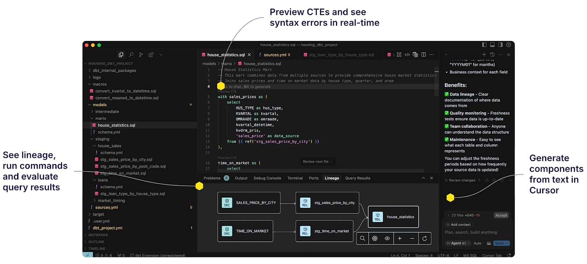The height and width of the screenshot is (264, 587).
Task: Show more sidebar views chevron
Action: tap(161, 54)
